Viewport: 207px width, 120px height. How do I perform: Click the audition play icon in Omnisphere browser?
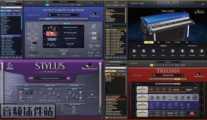click(20, 58)
